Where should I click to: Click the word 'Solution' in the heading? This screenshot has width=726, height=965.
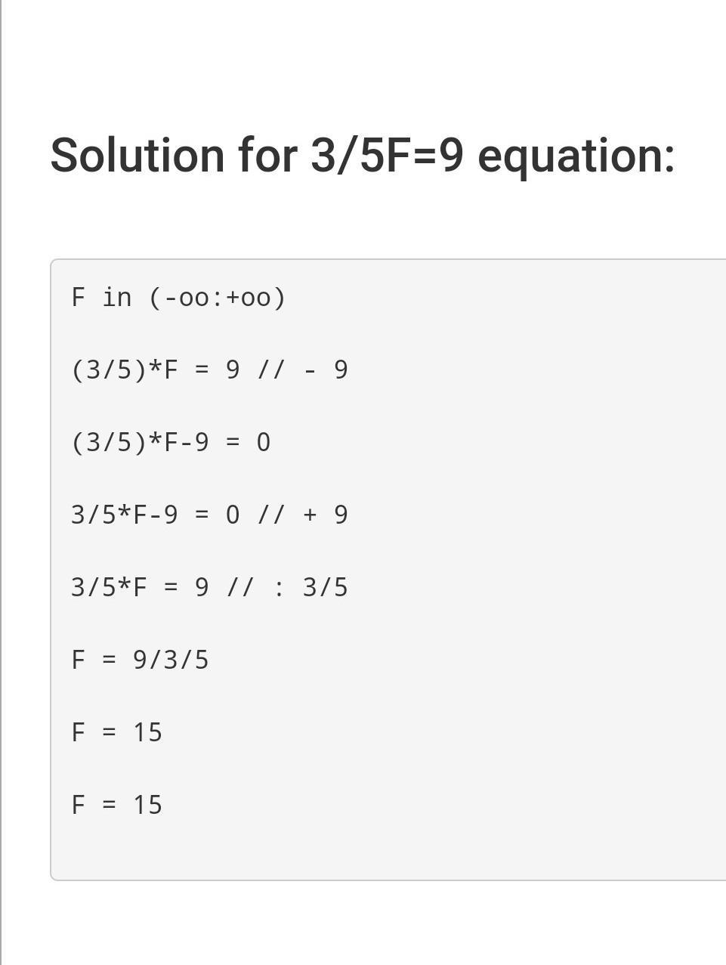[137, 155]
